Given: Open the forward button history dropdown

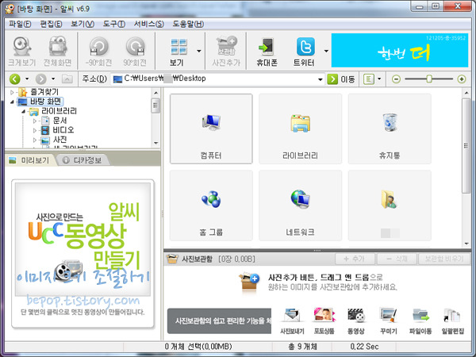Looking at the screenshot, I should 53,79.
